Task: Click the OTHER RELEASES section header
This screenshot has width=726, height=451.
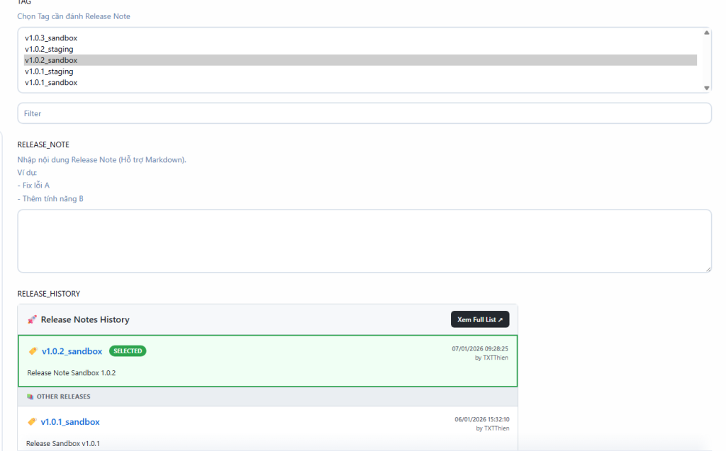Action: point(63,396)
